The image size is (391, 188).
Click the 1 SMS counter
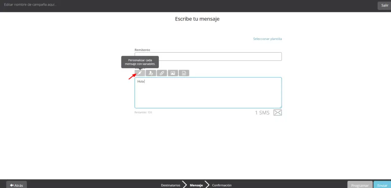coord(262,113)
